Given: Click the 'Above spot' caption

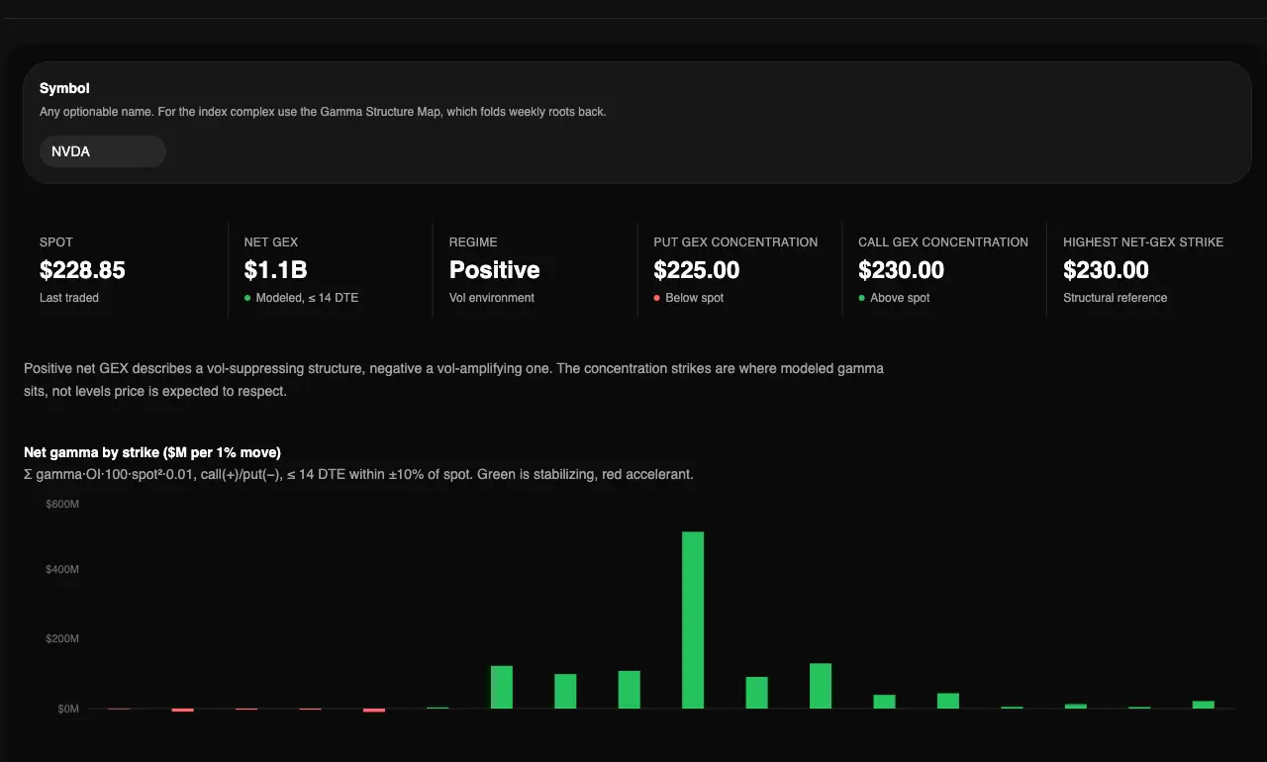Looking at the screenshot, I should (900, 298).
